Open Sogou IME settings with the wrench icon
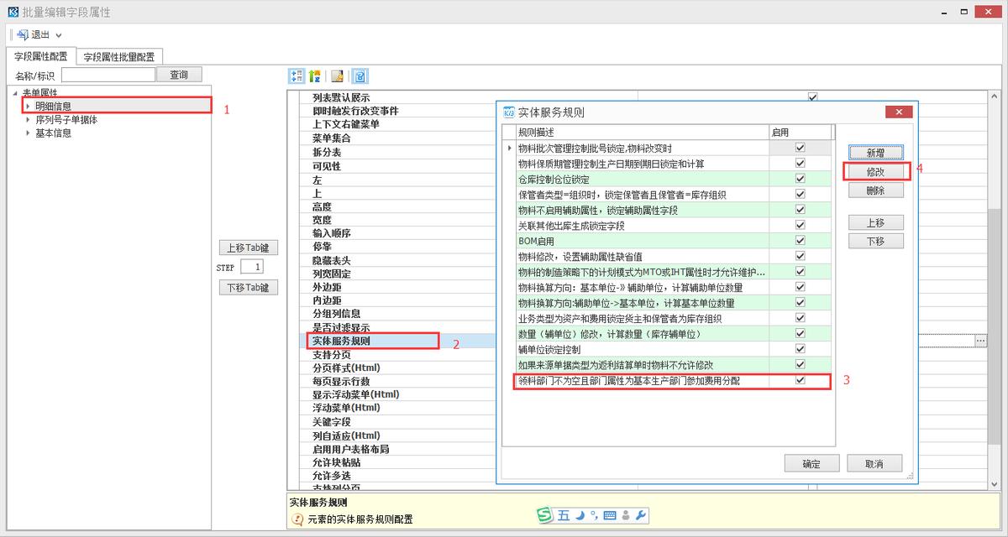This screenshot has width=1008, height=537. click(641, 514)
